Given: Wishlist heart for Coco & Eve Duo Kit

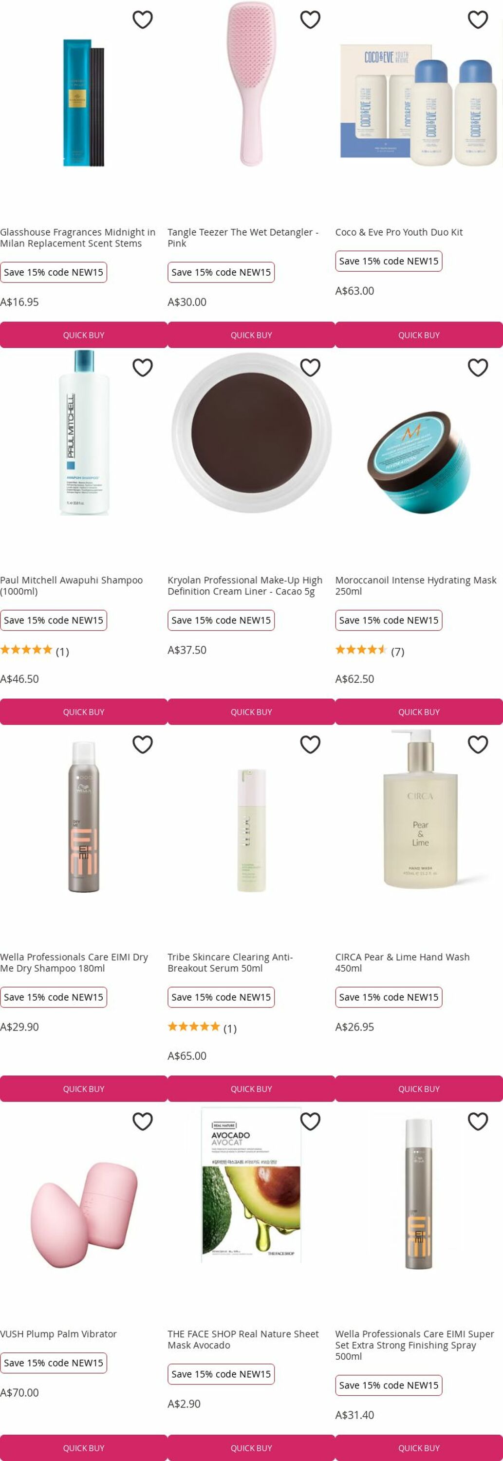Looking at the screenshot, I should point(478,20).
